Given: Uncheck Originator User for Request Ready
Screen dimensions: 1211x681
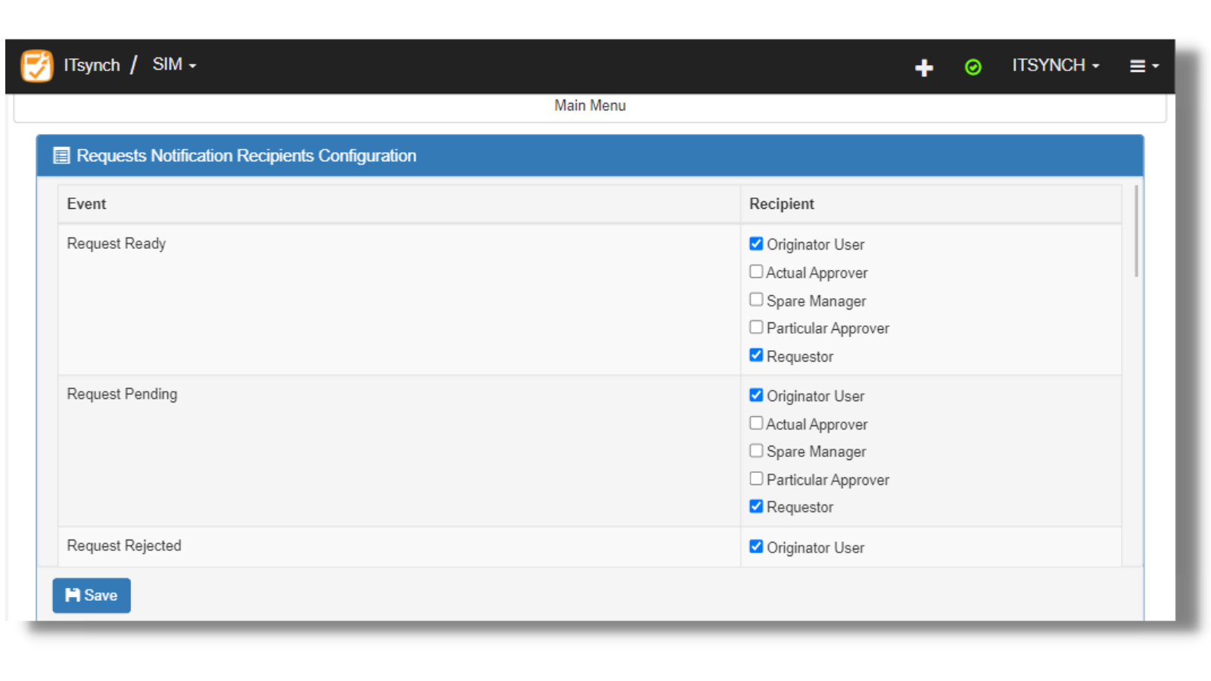Looking at the screenshot, I should click(755, 243).
